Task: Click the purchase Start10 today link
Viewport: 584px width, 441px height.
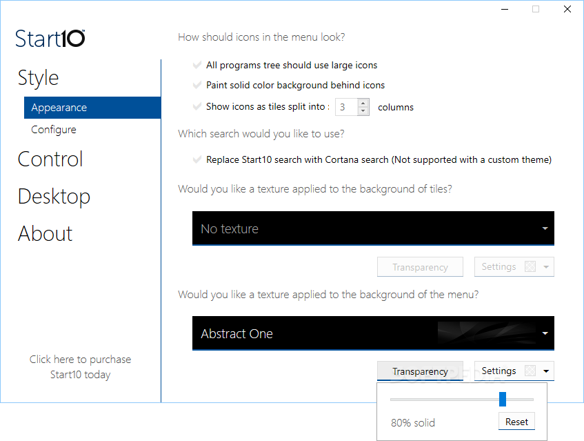Action: click(81, 367)
